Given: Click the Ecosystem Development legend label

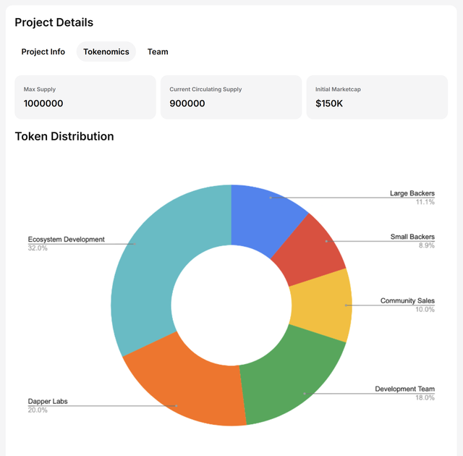Looking at the screenshot, I should coord(67,240).
